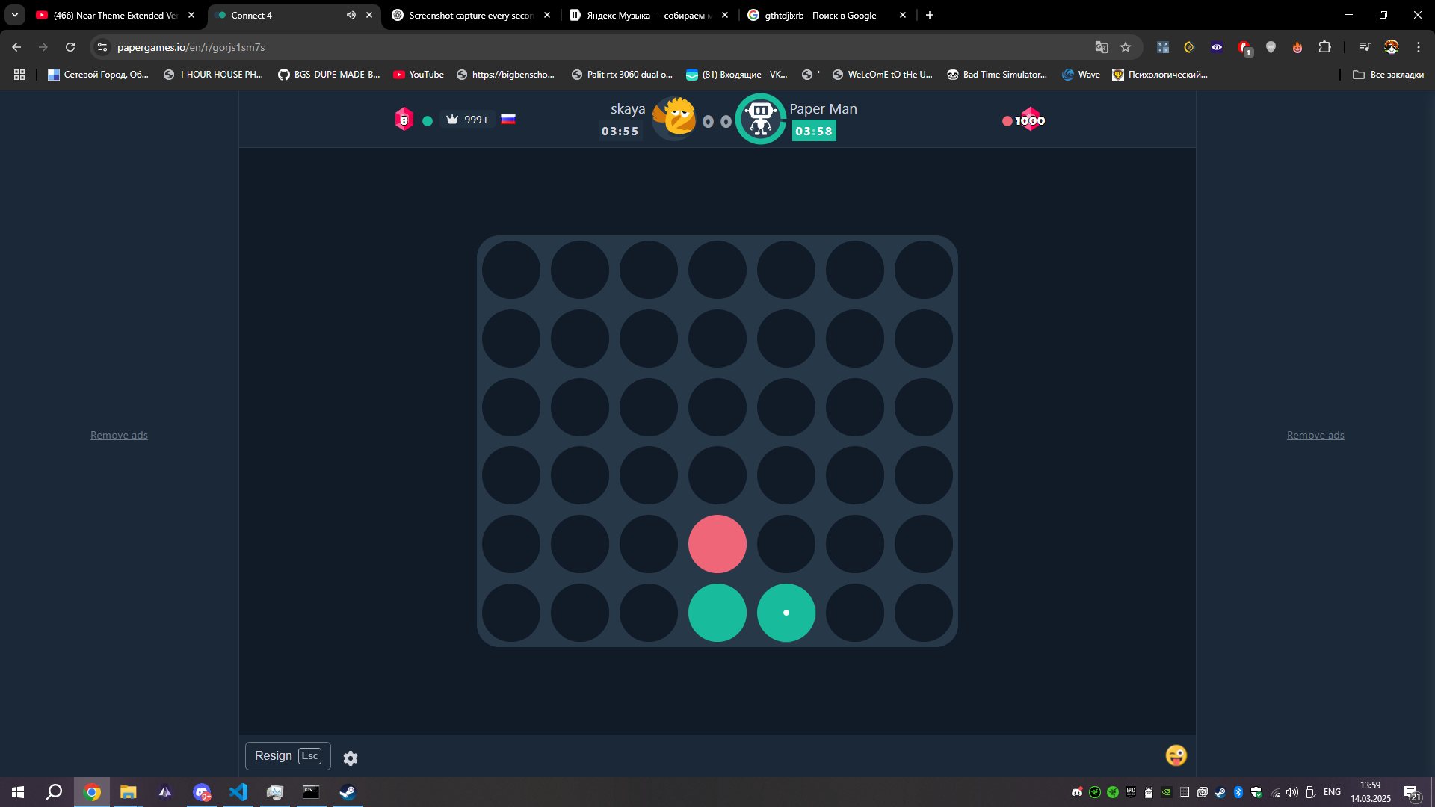Screen dimensions: 1435x807
Task: Switch to Яндекс Музыка tab
Action: tap(647, 15)
